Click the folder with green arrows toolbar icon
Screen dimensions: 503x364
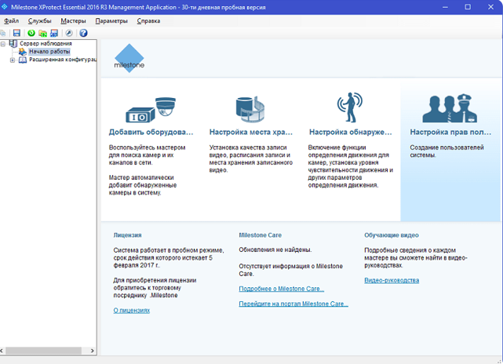coord(42,33)
